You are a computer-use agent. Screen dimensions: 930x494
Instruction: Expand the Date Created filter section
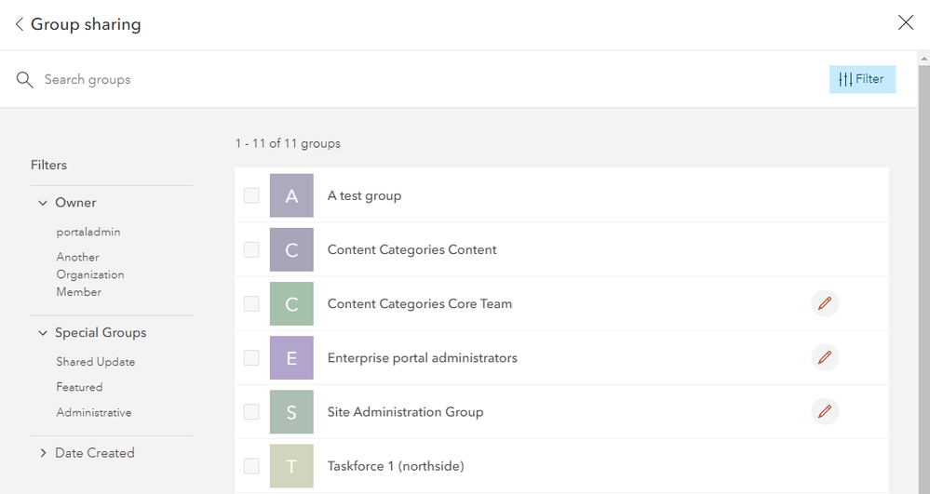[x=43, y=453]
